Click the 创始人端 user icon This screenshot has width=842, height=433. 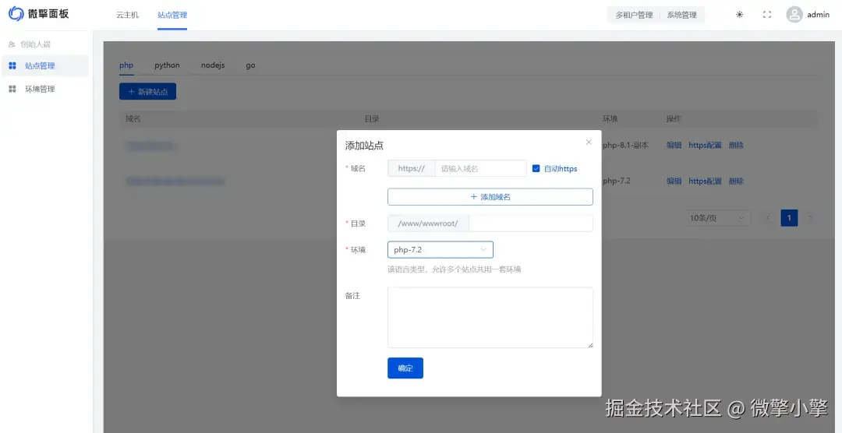(12, 44)
